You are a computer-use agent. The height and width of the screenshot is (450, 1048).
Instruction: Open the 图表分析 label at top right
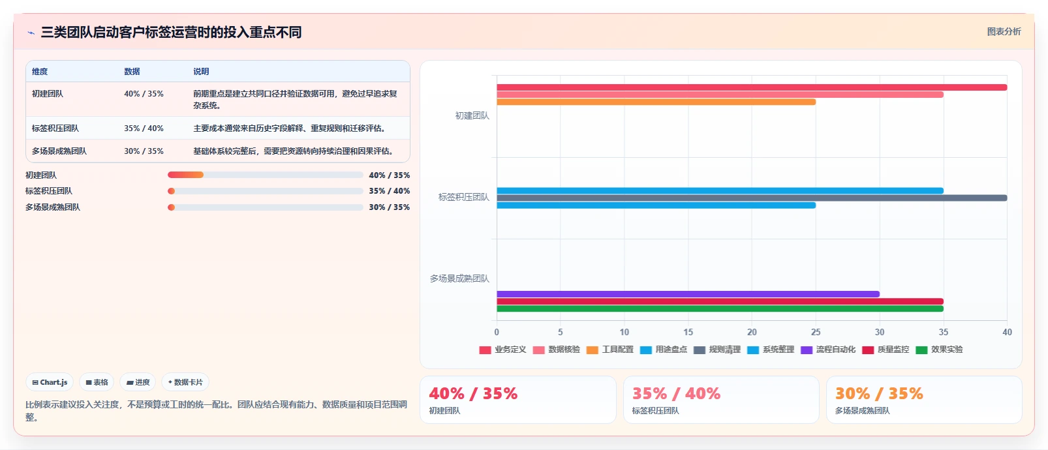click(x=1004, y=31)
